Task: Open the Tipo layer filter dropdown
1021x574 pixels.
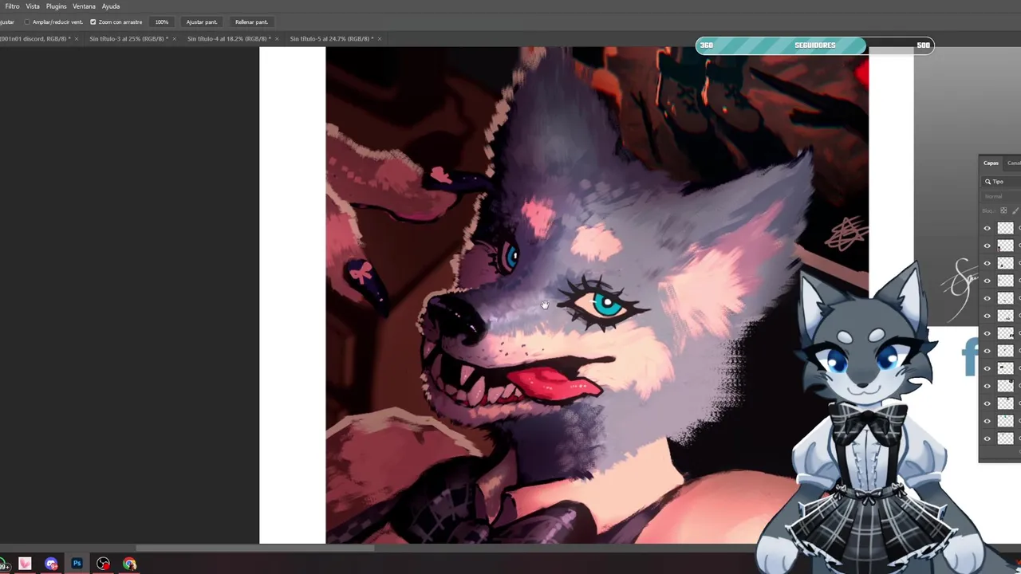Action: coord(1002,182)
